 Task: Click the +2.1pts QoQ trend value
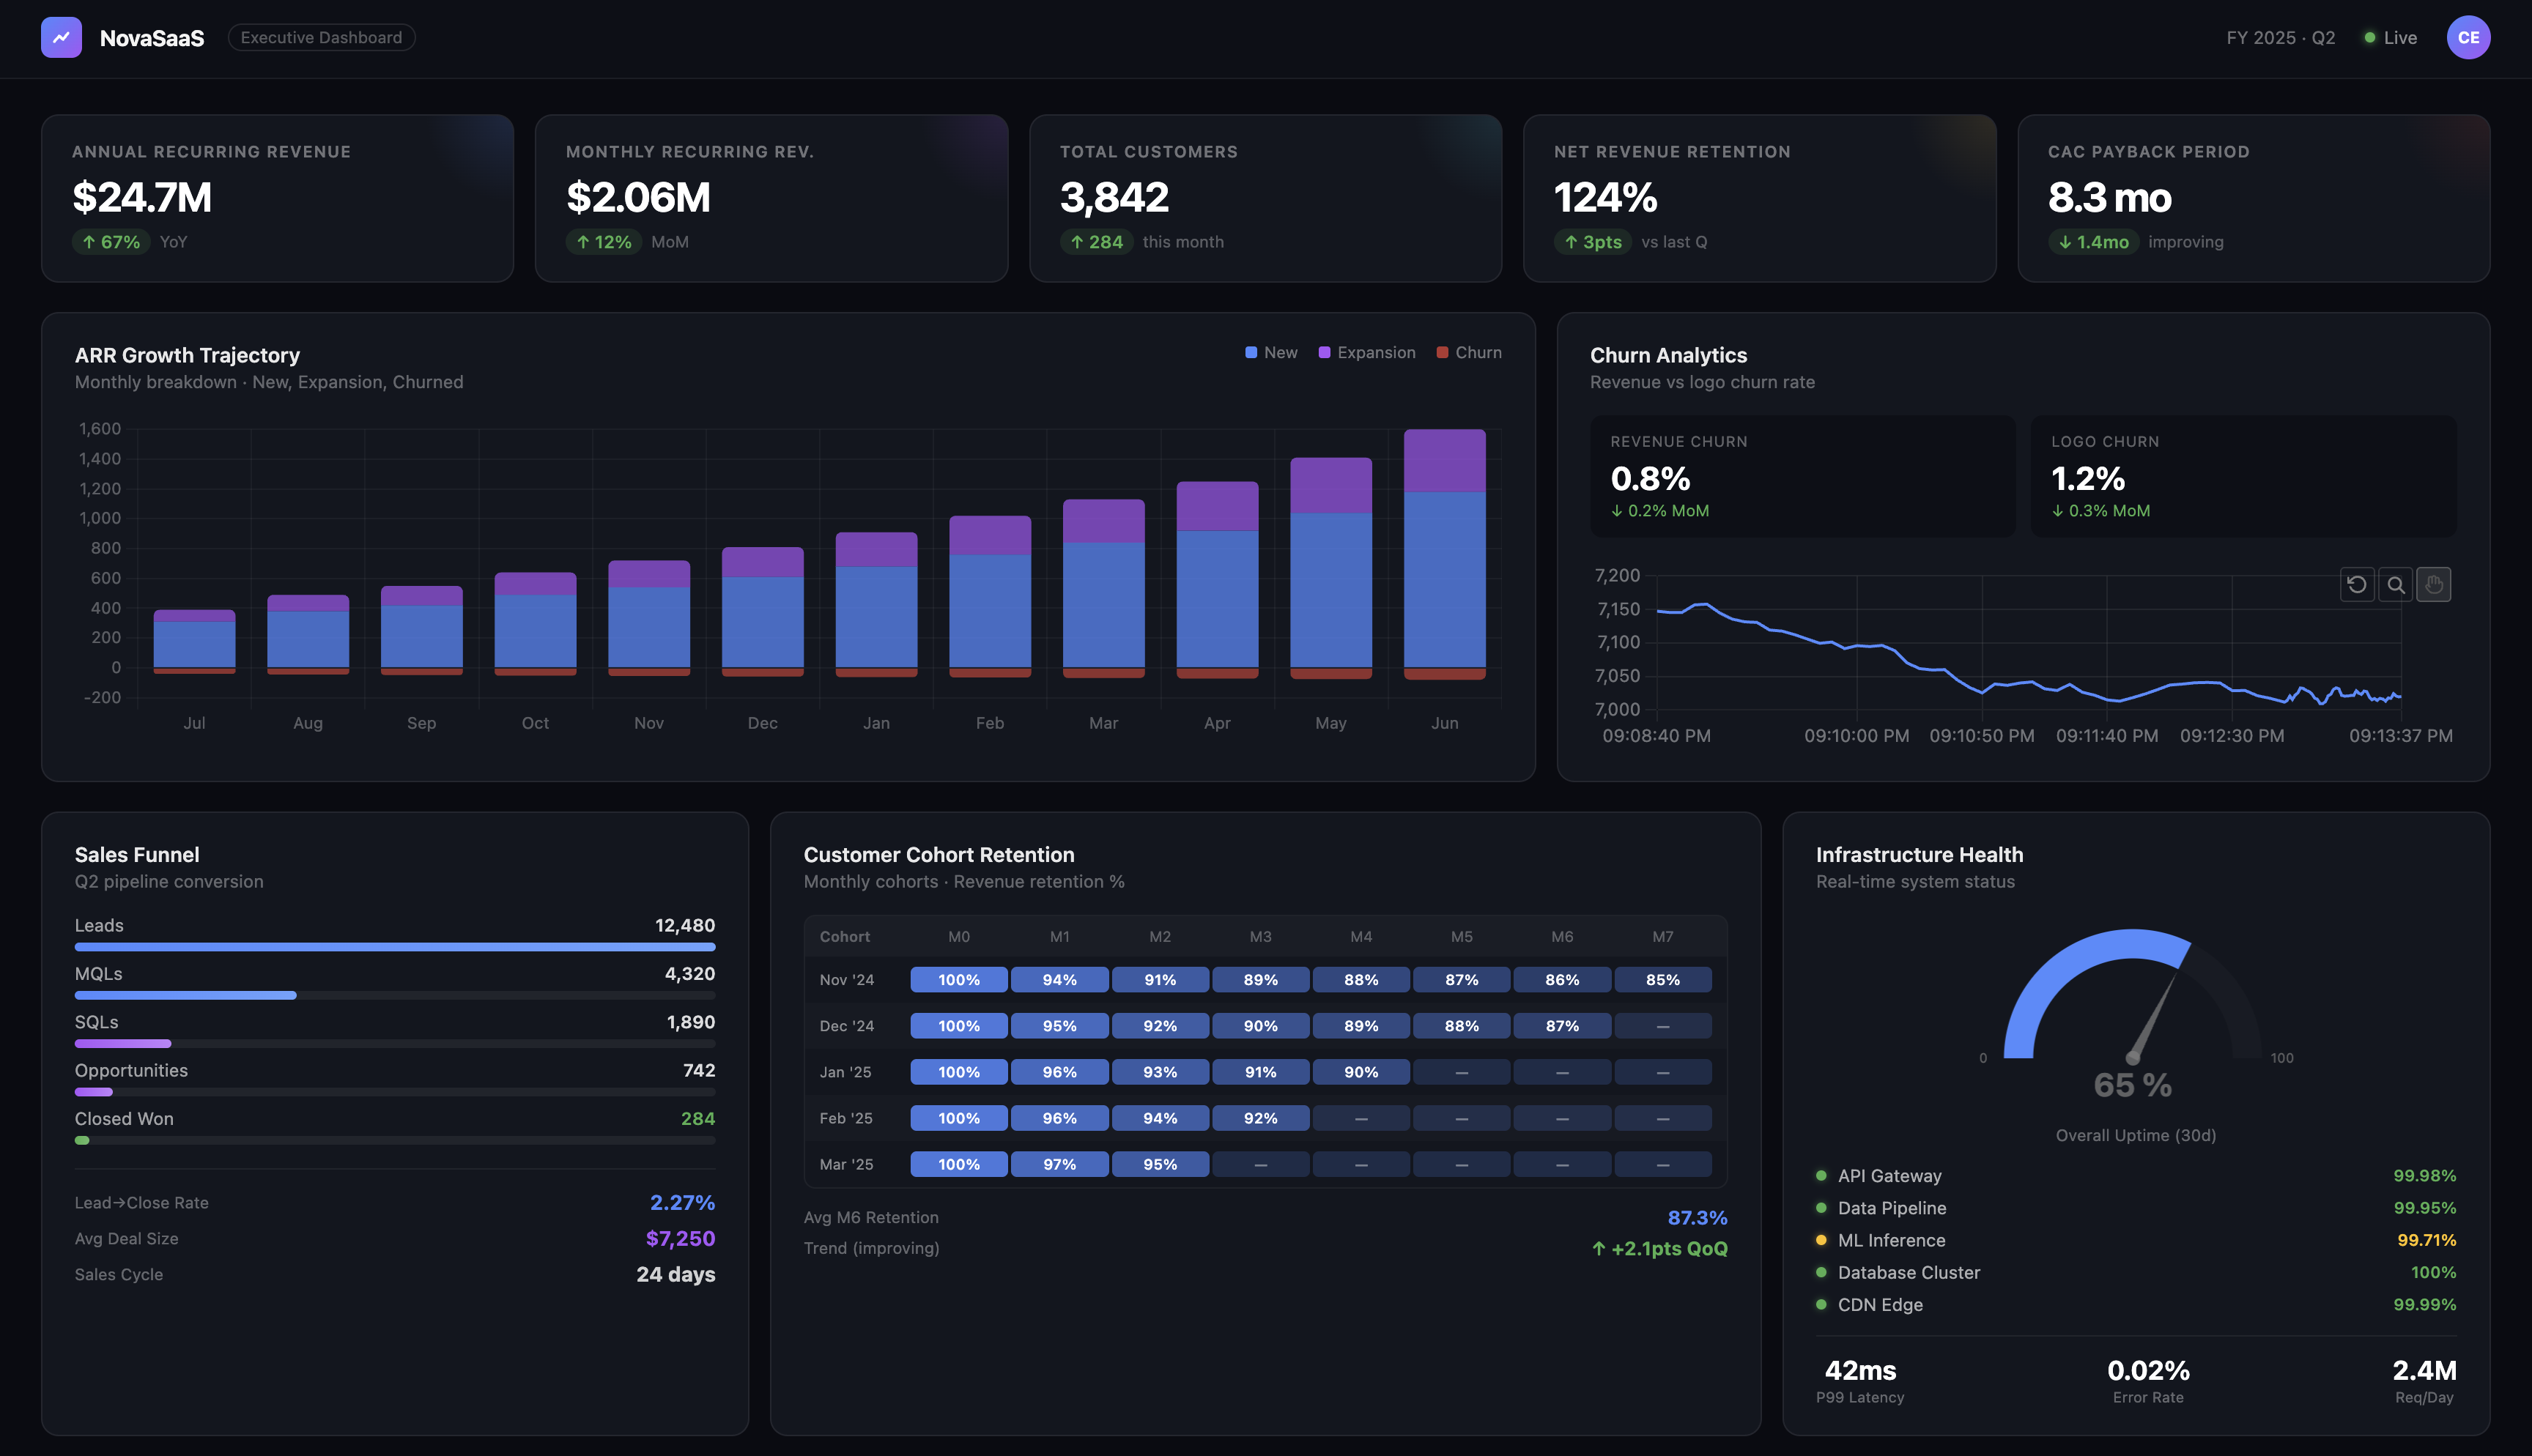point(1659,1248)
